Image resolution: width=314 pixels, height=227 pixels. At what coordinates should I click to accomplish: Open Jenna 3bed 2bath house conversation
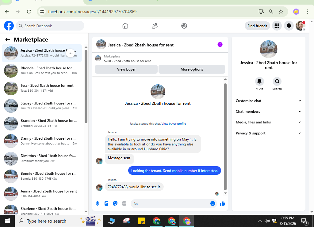(x=42, y=193)
